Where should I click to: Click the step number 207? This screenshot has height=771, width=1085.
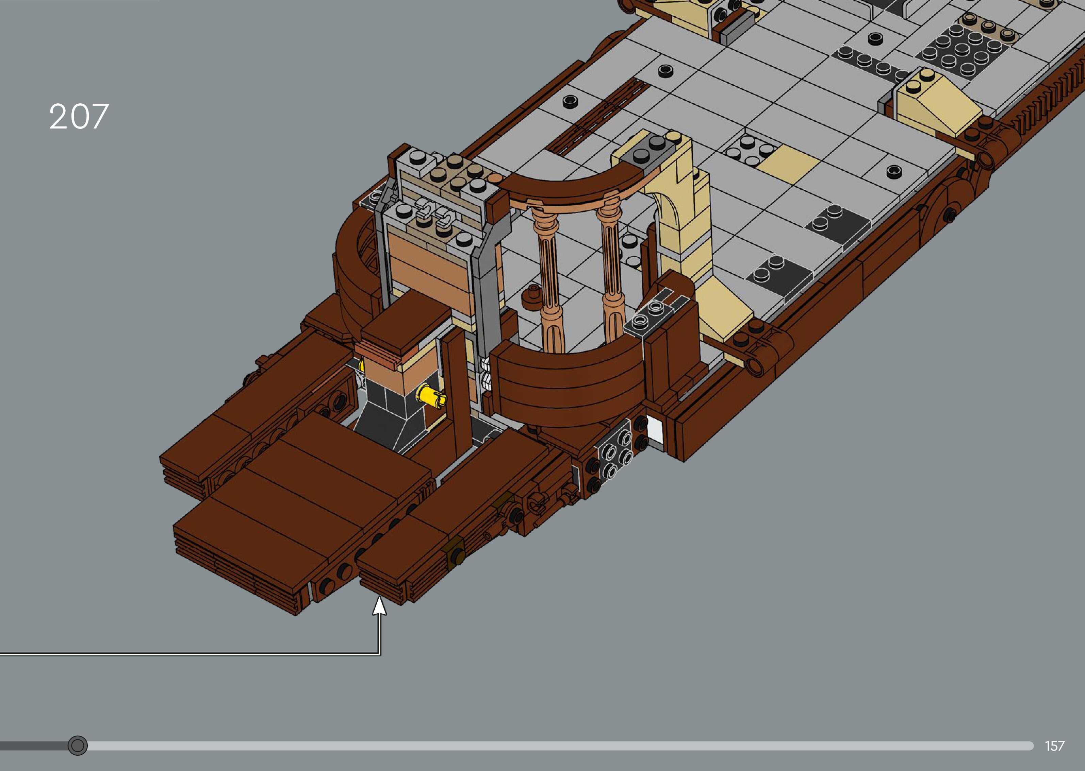79,116
